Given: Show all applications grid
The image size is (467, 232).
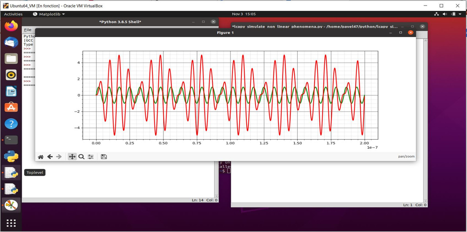Looking at the screenshot, I should click(11, 223).
